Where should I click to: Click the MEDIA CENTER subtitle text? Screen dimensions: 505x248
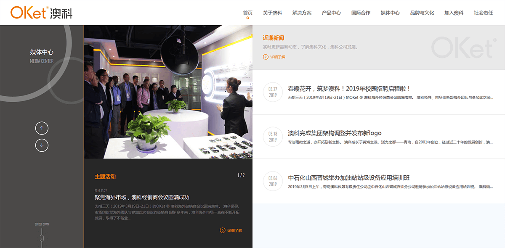[x=42, y=61]
